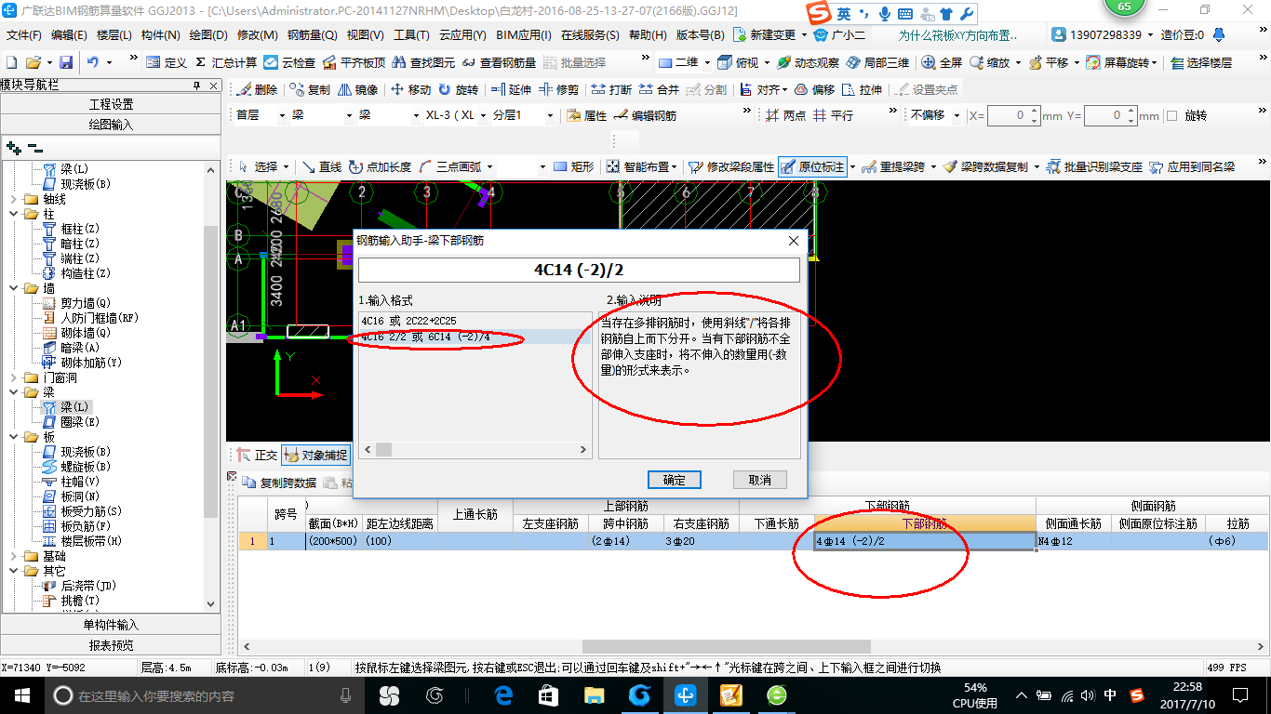The height and width of the screenshot is (714, 1271).
Task: Open Windows Start menu
Action: pyautogui.click(x=22, y=694)
